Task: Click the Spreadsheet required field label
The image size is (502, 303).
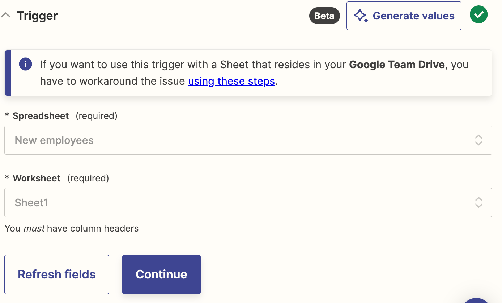Action: click(x=41, y=116)
